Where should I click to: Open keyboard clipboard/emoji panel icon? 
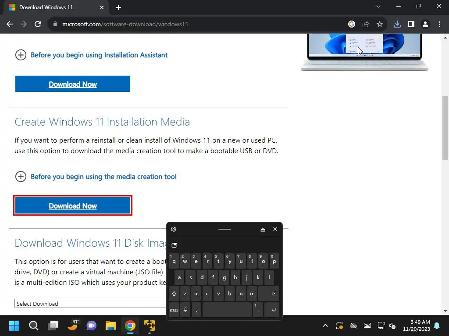174,245
